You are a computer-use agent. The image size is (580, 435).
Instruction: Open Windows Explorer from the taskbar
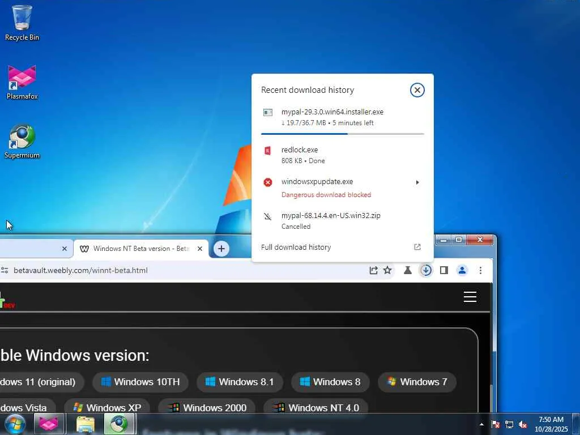click(x=86, y=424)
